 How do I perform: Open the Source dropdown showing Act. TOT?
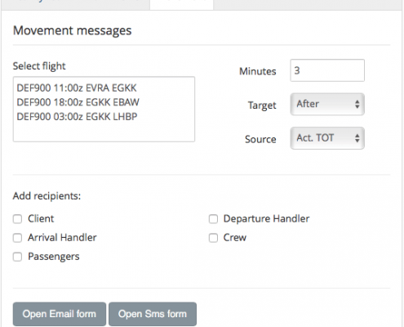click(327, 138)
